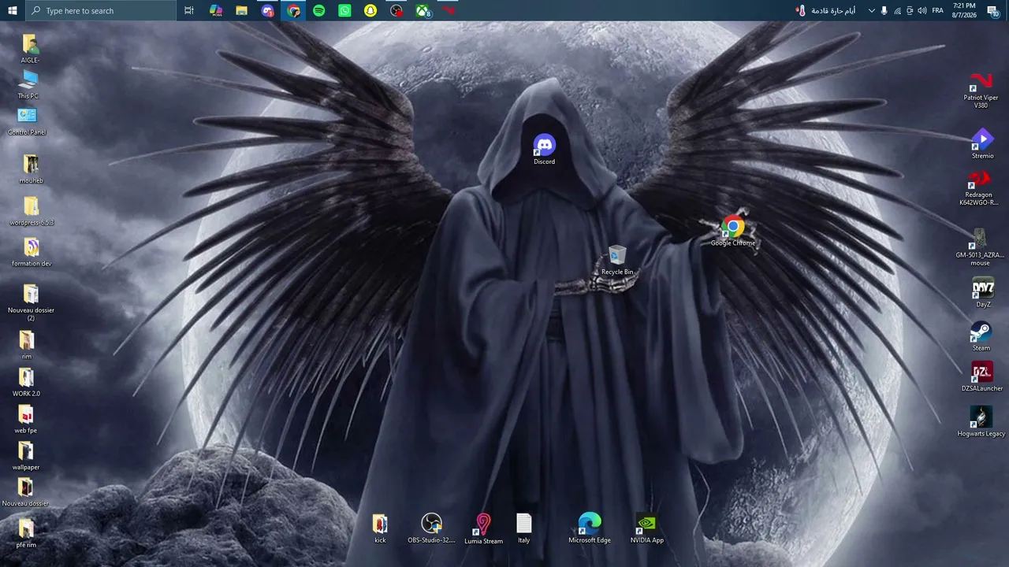
Task: Select the Lumia Stream shortcut
Action: 483,529
